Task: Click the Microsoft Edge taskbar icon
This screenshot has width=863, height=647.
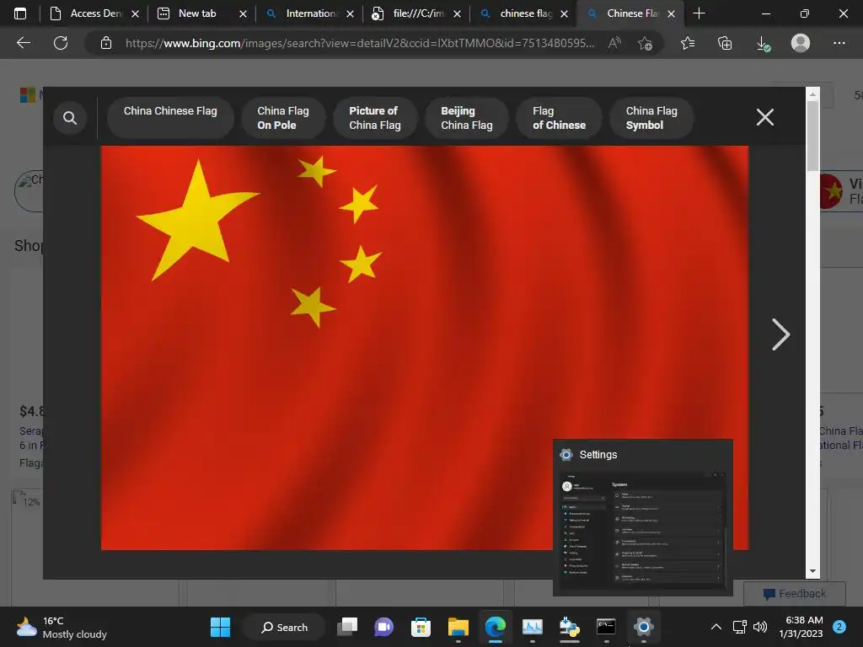Action: point(496,627)
